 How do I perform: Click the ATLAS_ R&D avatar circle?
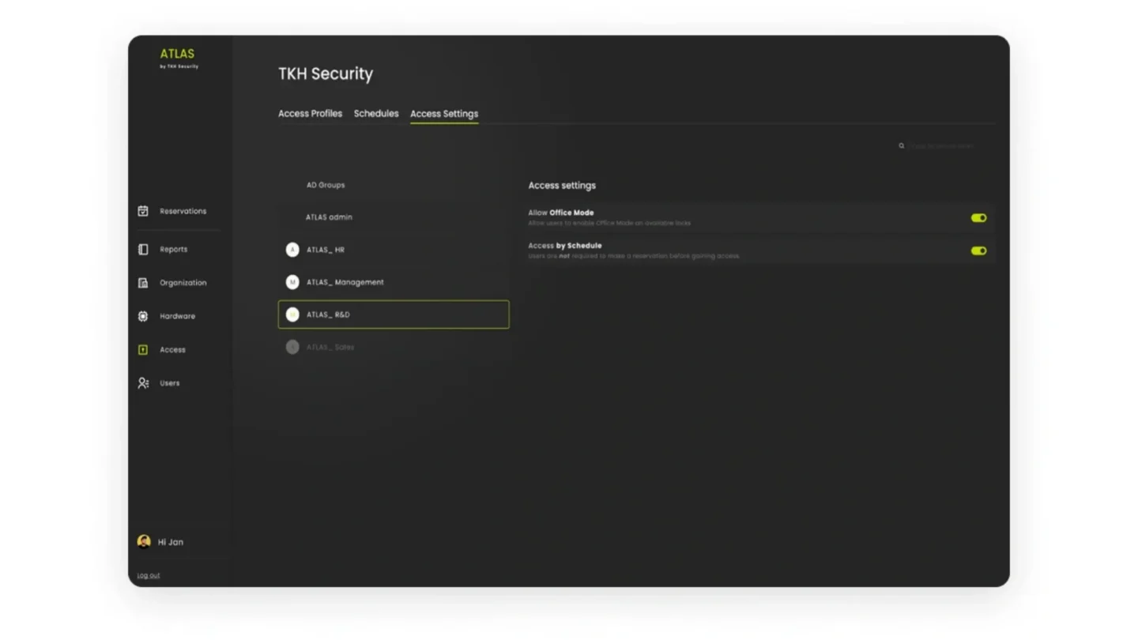tap(292, 314)
